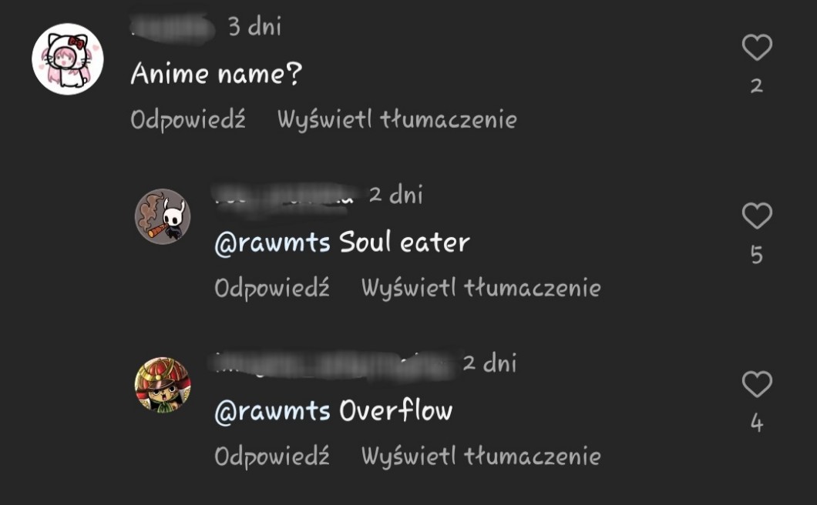This screenshot has height=505, width=817.
Task: Open blurred username above Soul eater reply
Action: (x=285, y=198)
